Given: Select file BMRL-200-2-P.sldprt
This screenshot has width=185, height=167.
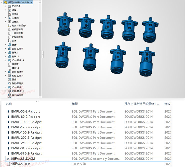Looking at the screenshot, I should click(x=26, y=138).
